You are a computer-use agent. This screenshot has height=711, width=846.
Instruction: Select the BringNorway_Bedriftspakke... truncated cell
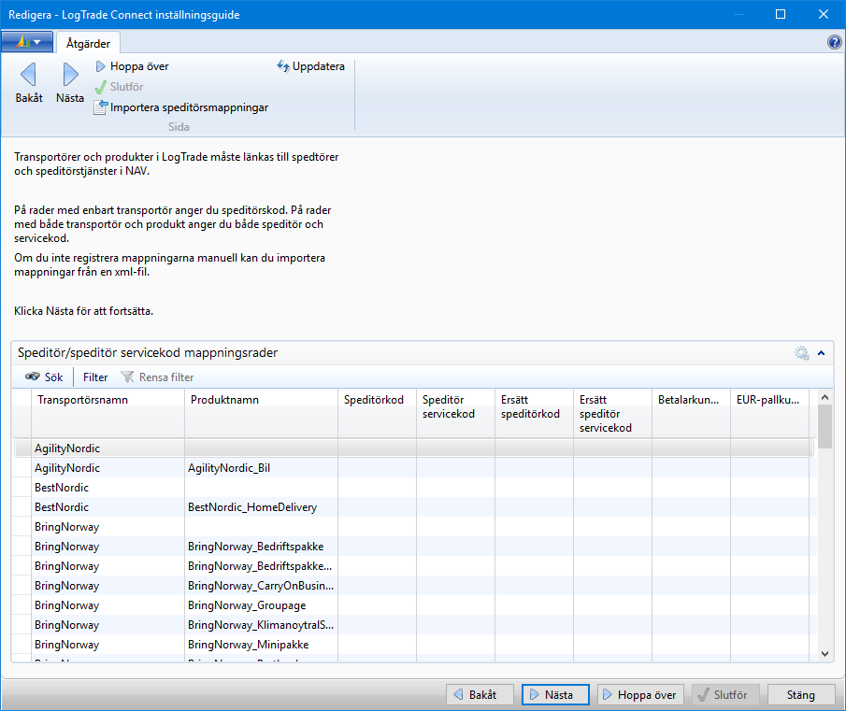pyautogui.click(x=261, y=566)
